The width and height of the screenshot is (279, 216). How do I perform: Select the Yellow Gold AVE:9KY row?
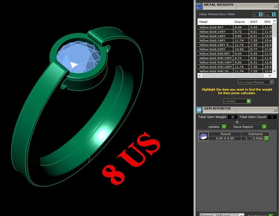[x=235, y=54]
